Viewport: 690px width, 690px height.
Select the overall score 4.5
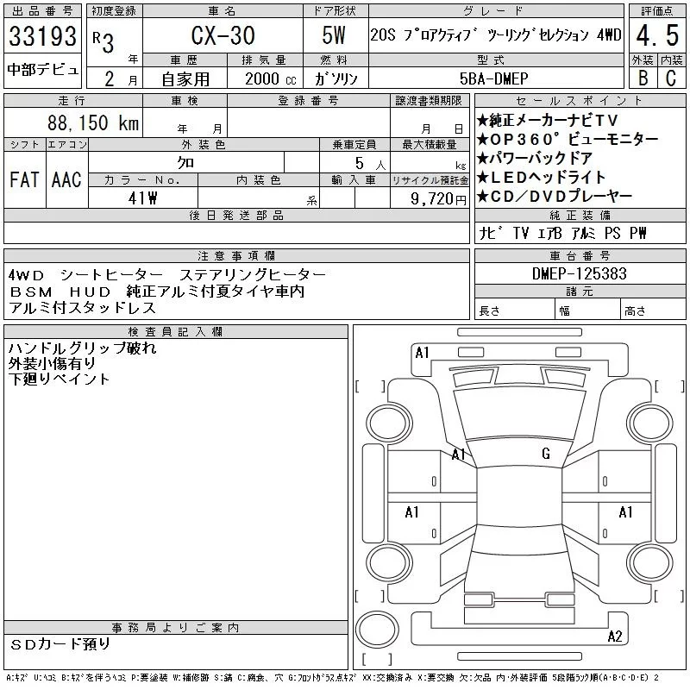(657, 35)
